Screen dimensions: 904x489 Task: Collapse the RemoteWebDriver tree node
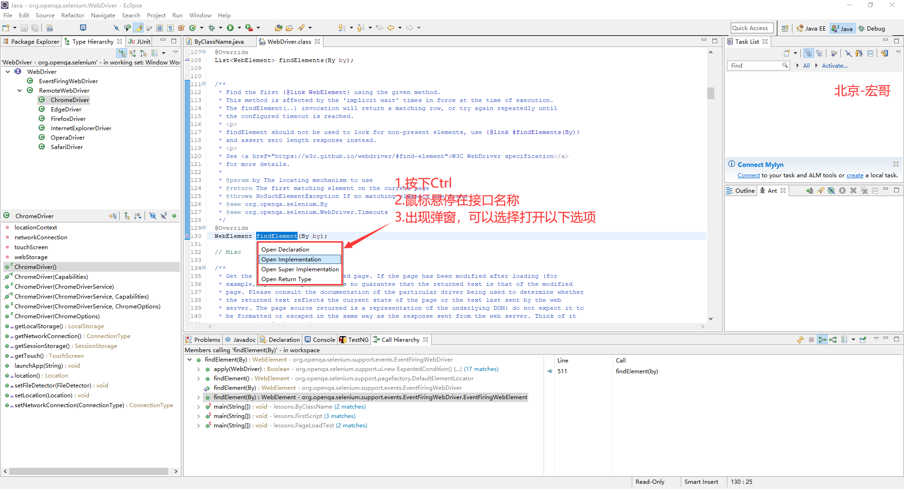20,91
